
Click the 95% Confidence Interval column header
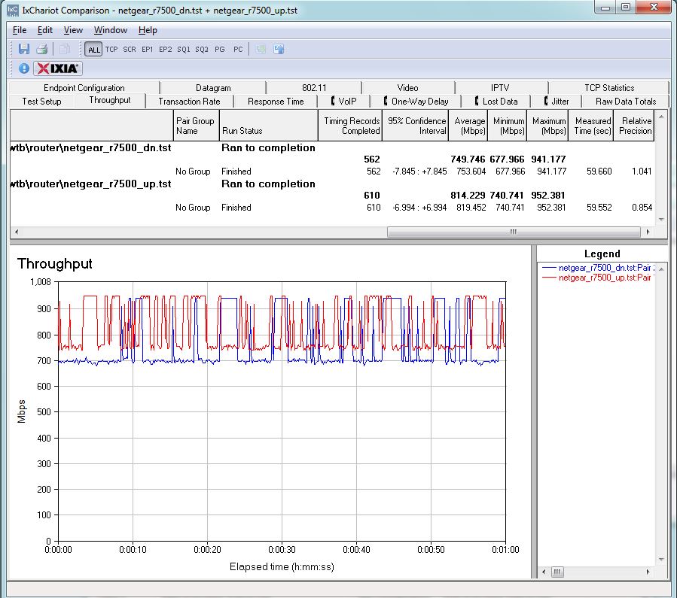(x=416, y=126)
